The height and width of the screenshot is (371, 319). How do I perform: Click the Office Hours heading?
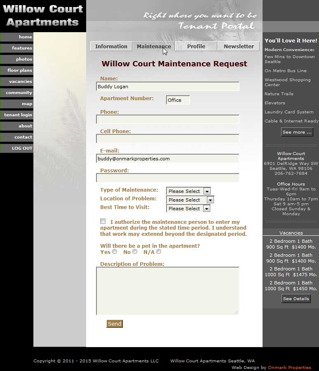(x=291, y=184)
